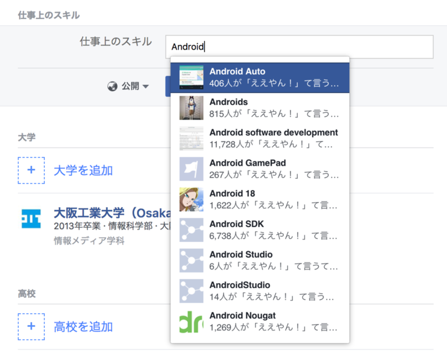447x358 pixels.
Task: Click the 大学を追加 link
Action: click(x=83, y=170)
